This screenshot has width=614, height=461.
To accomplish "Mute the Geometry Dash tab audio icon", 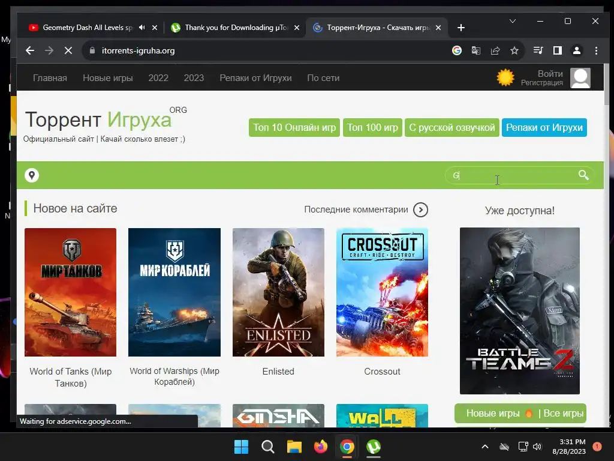I will 142,28.
